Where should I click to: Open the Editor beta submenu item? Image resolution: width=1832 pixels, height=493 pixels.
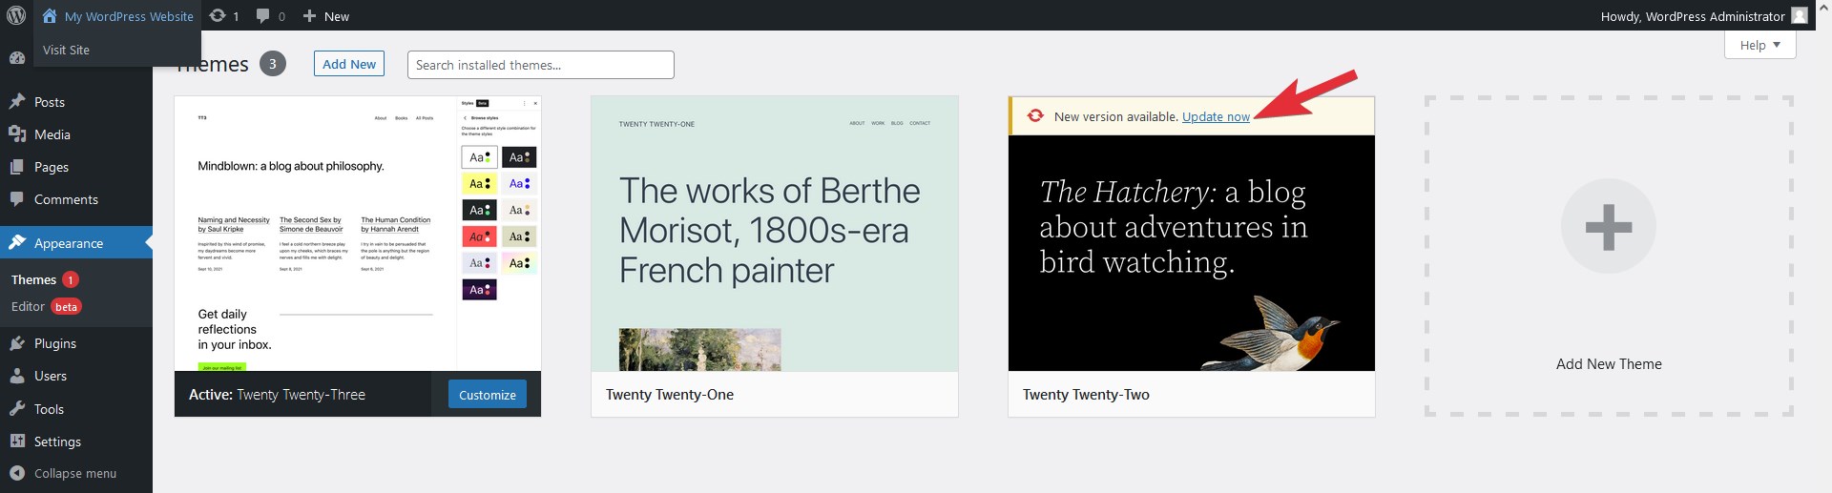(x=46, y=306)
